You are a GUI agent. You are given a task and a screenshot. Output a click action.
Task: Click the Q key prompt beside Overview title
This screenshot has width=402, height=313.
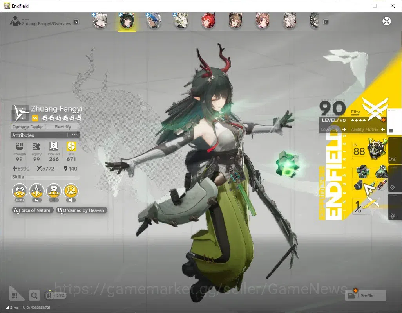[76, 22]
